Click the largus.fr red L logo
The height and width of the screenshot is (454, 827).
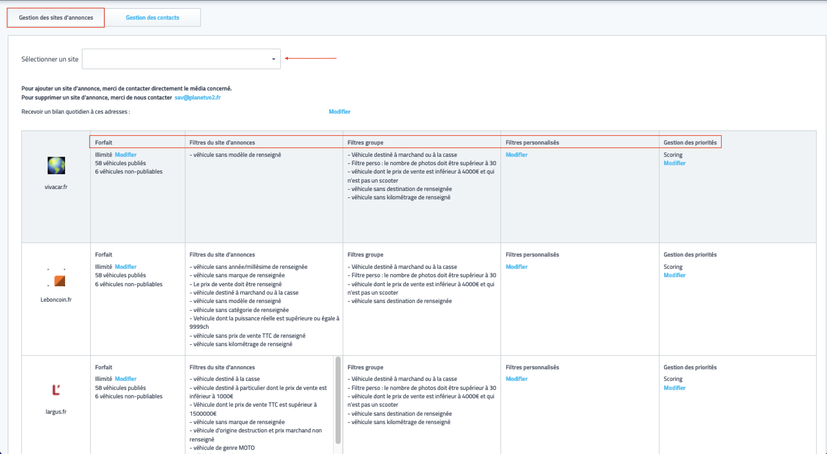pos(56,390)
